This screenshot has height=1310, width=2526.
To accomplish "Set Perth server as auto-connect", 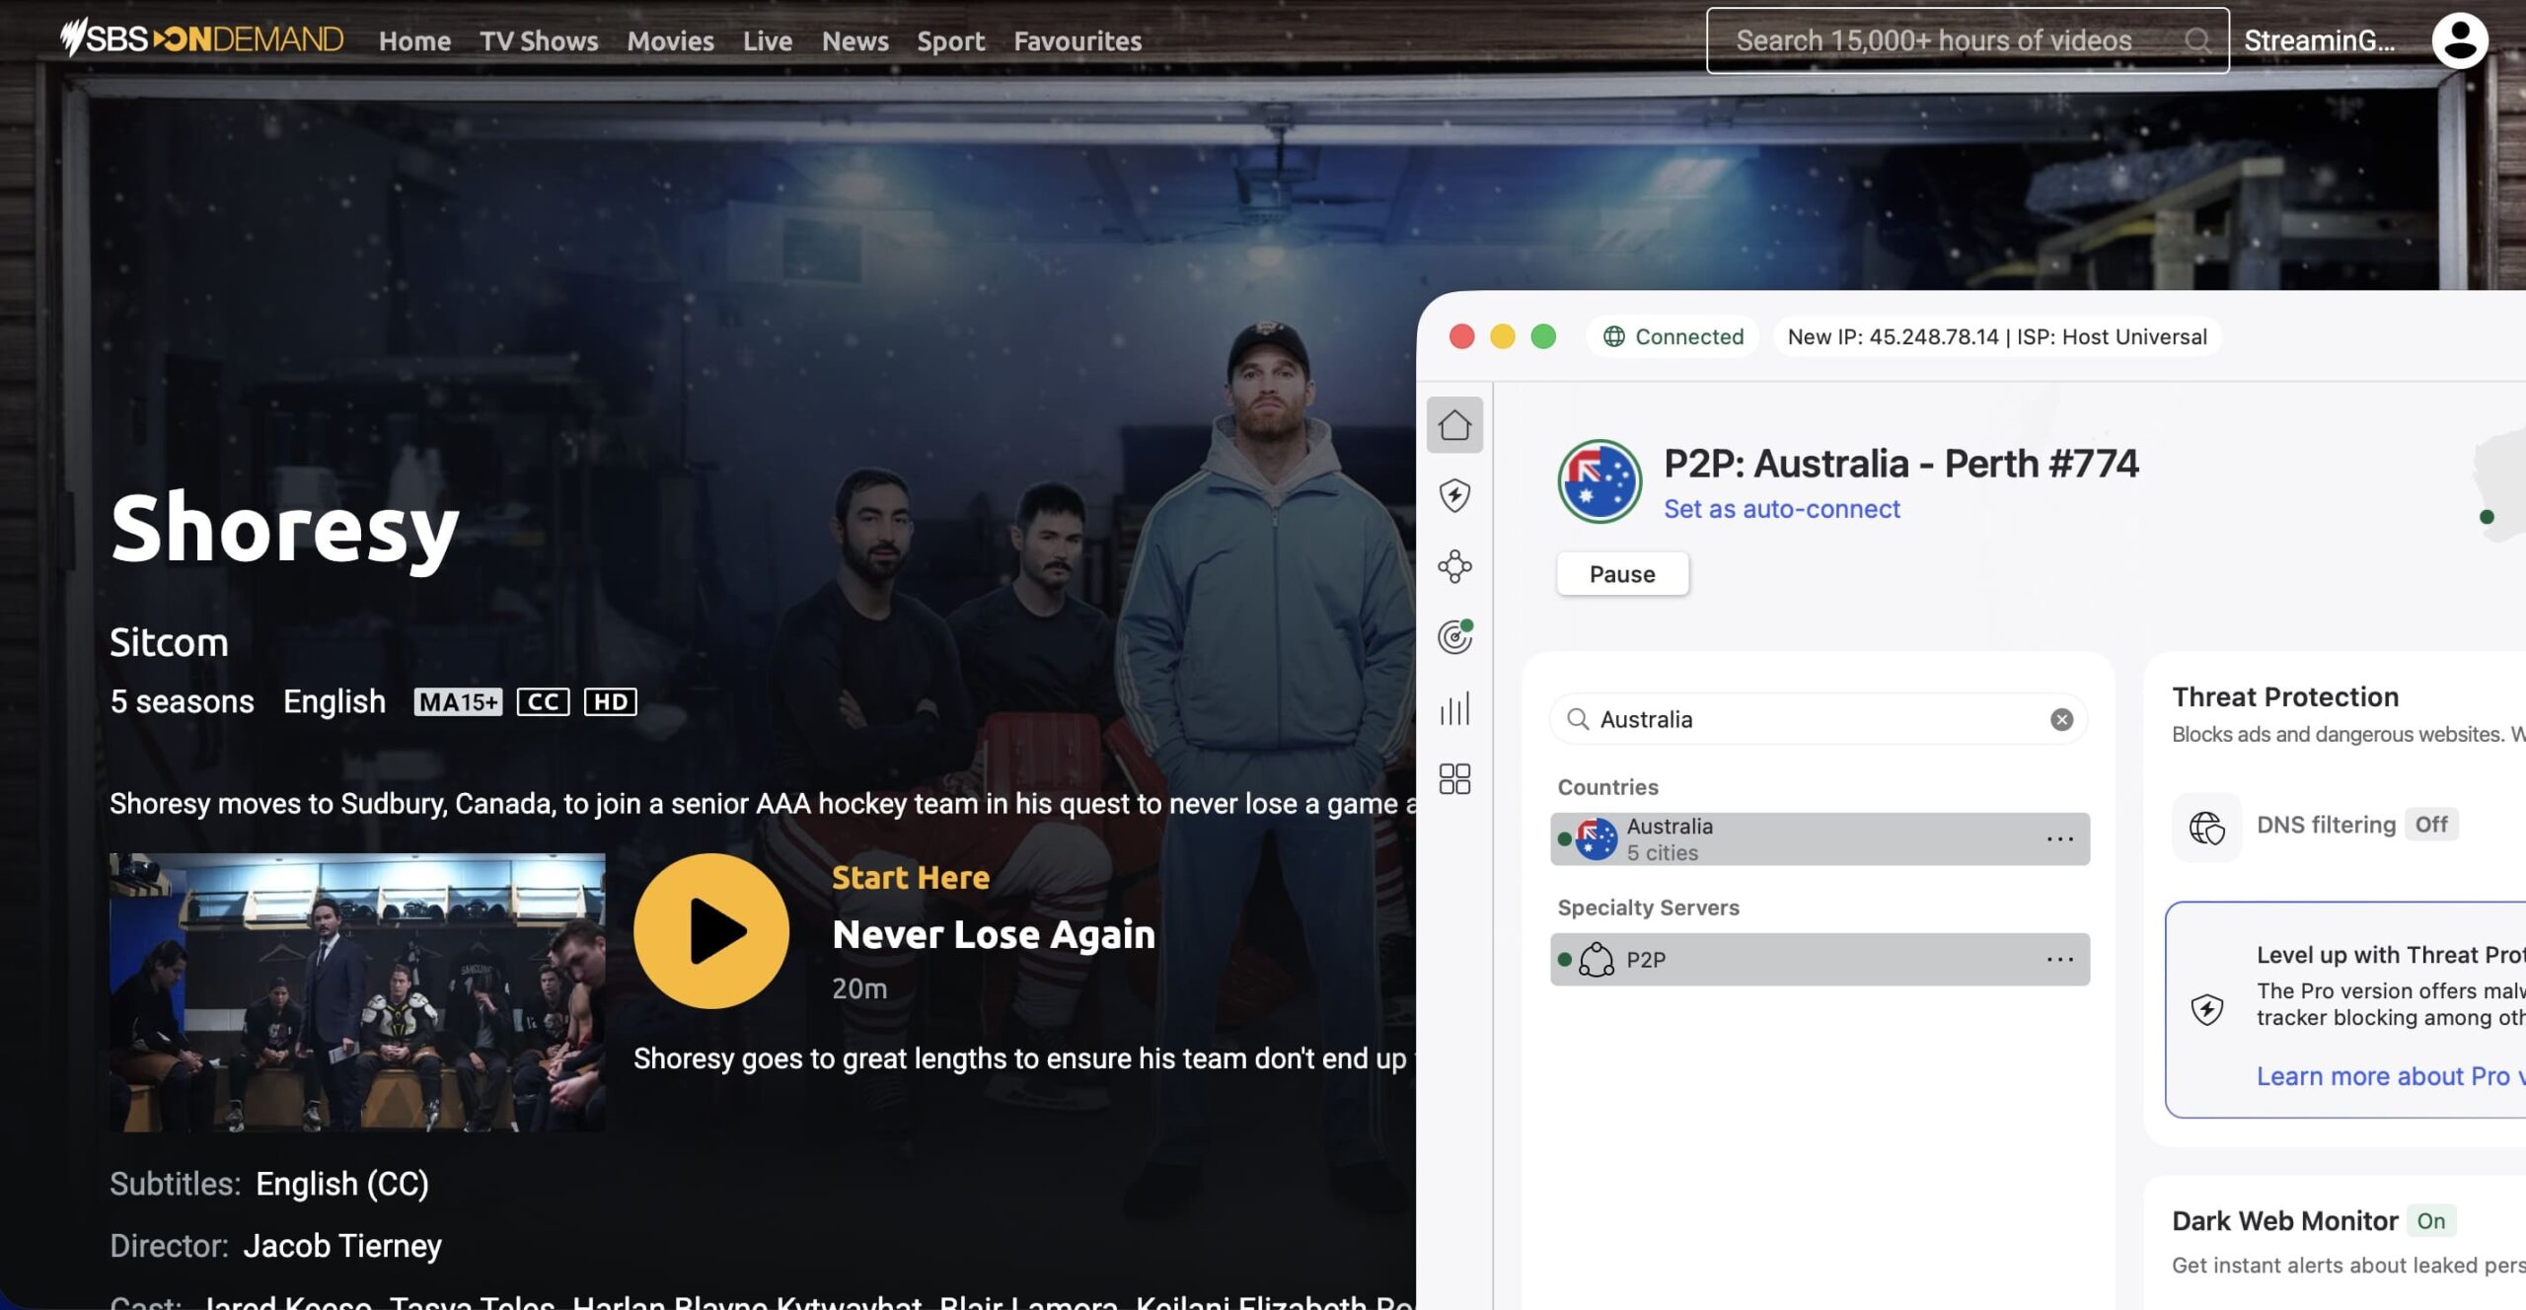I will pyautogui.click(x=1780, y=509).
